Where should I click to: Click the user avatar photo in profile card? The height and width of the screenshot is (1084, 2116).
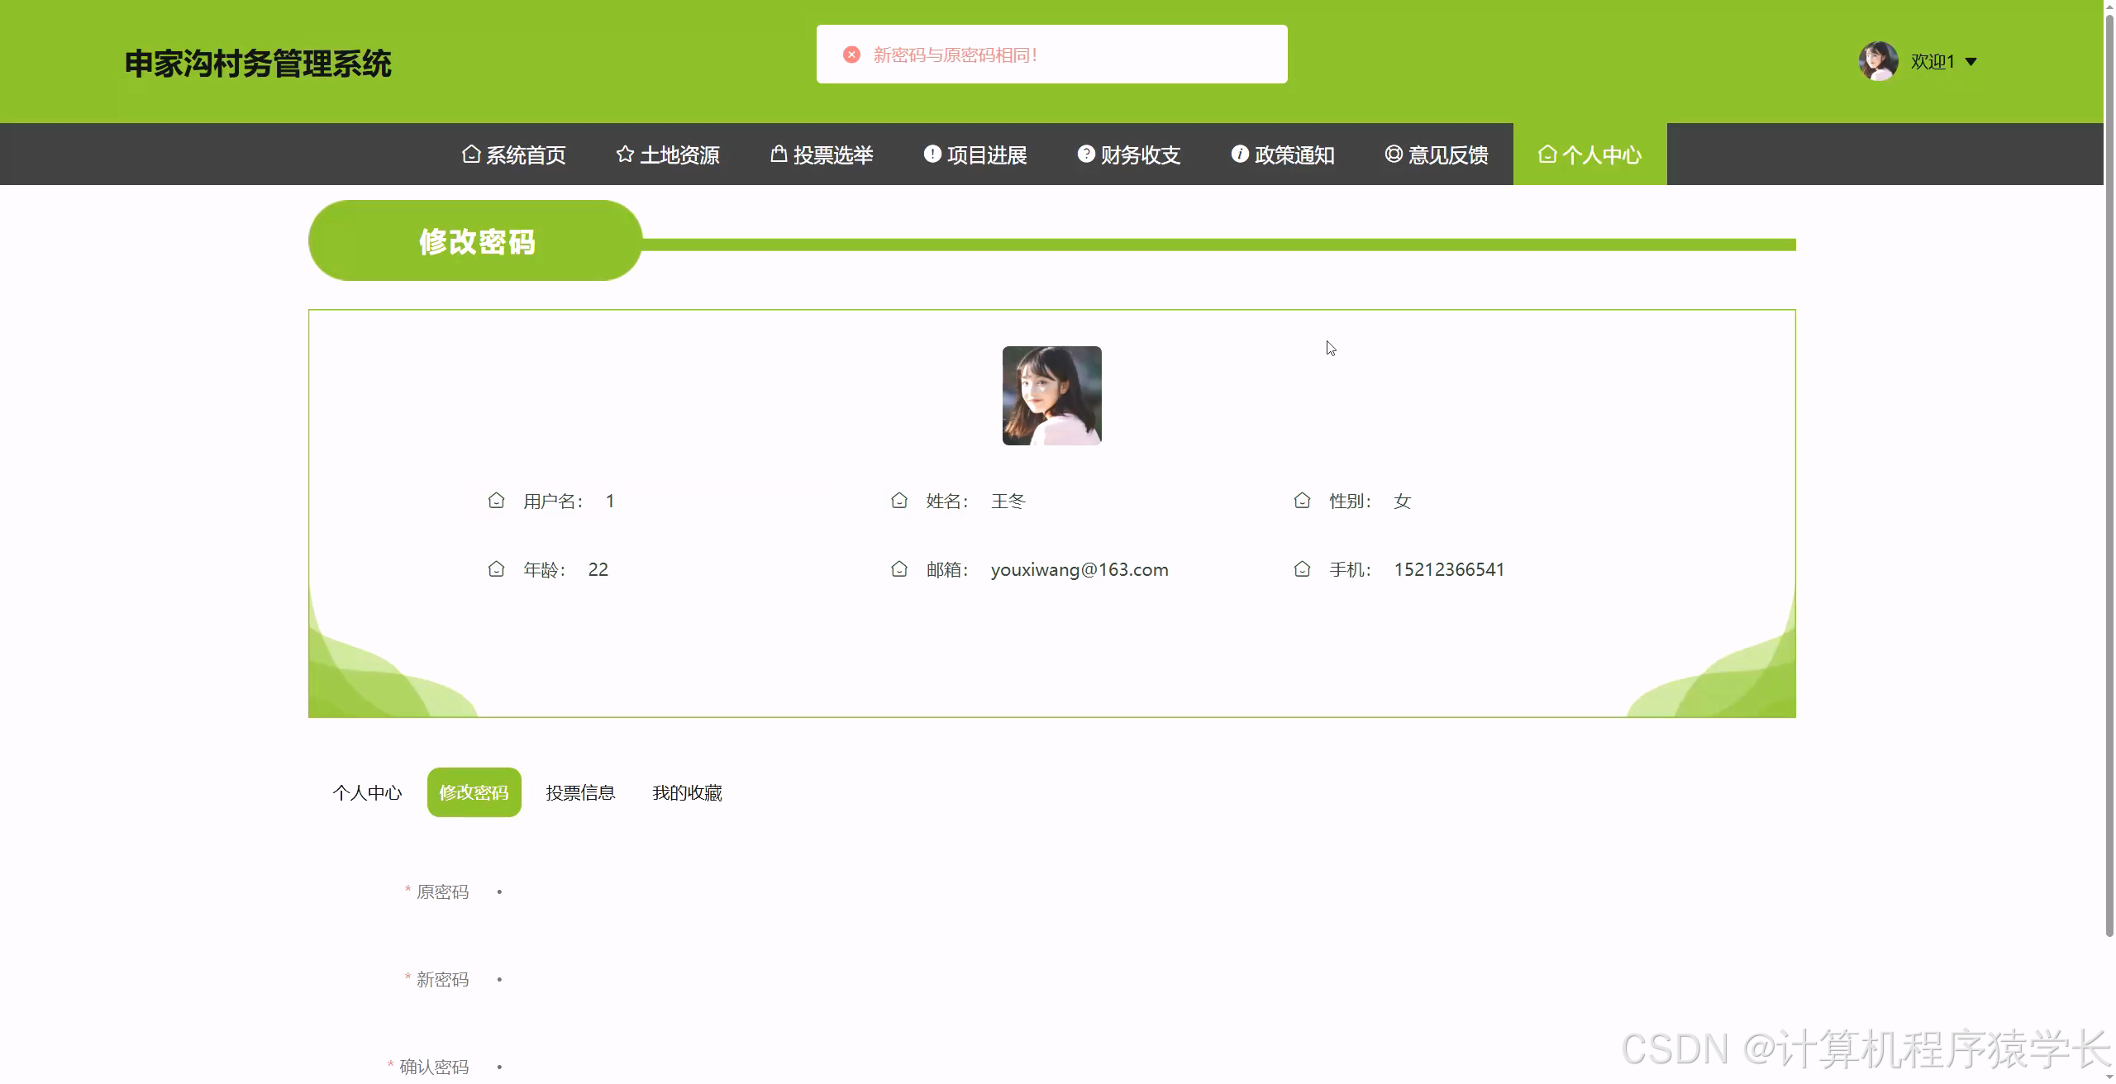pos(1051,396)
